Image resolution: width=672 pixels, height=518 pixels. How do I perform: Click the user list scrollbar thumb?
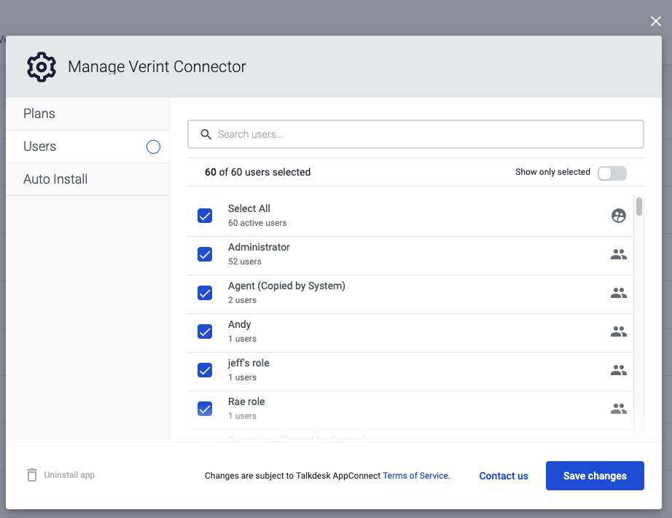coord(639,206)
